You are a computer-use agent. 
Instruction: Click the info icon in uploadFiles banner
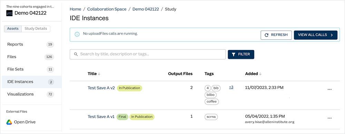[77, 34]
